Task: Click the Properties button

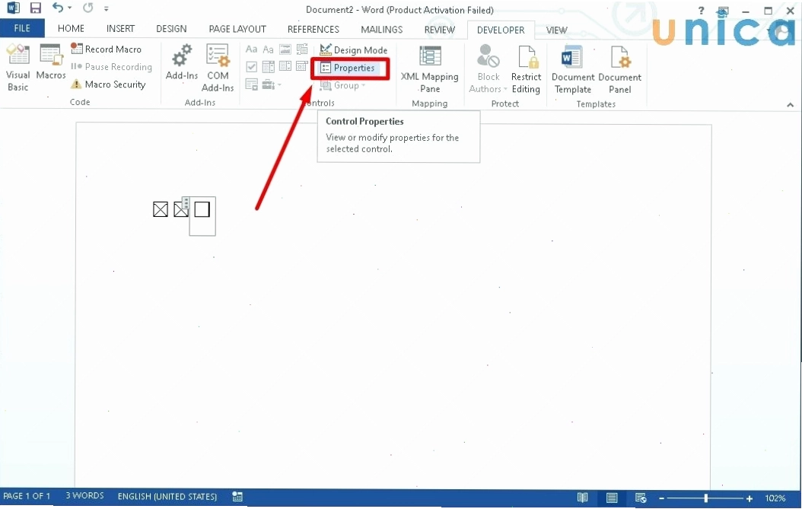Action: point(348,68)
